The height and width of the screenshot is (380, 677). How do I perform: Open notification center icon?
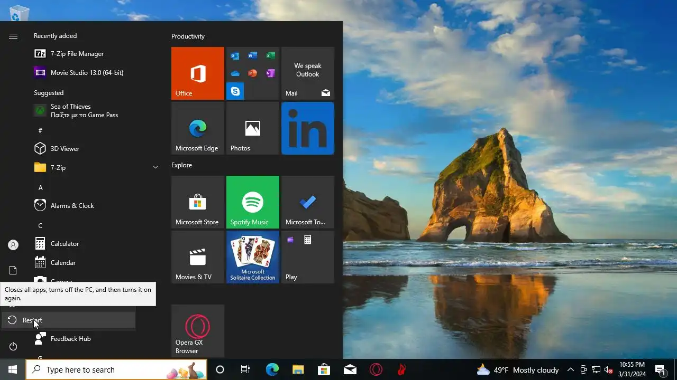click(660, 370)
